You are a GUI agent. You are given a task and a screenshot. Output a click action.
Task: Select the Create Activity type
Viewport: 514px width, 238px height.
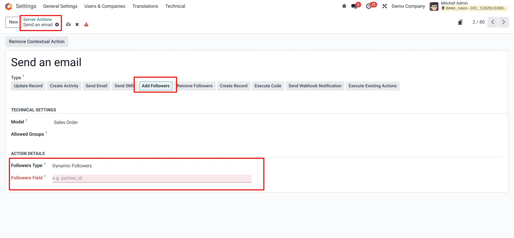click(64, 86)
